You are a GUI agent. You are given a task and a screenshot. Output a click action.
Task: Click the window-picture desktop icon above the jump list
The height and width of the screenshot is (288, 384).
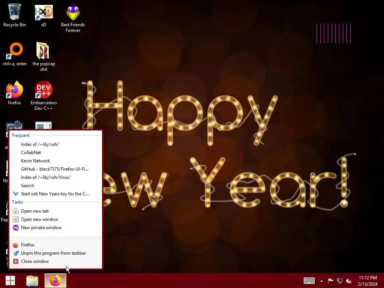tap(43, 125)
